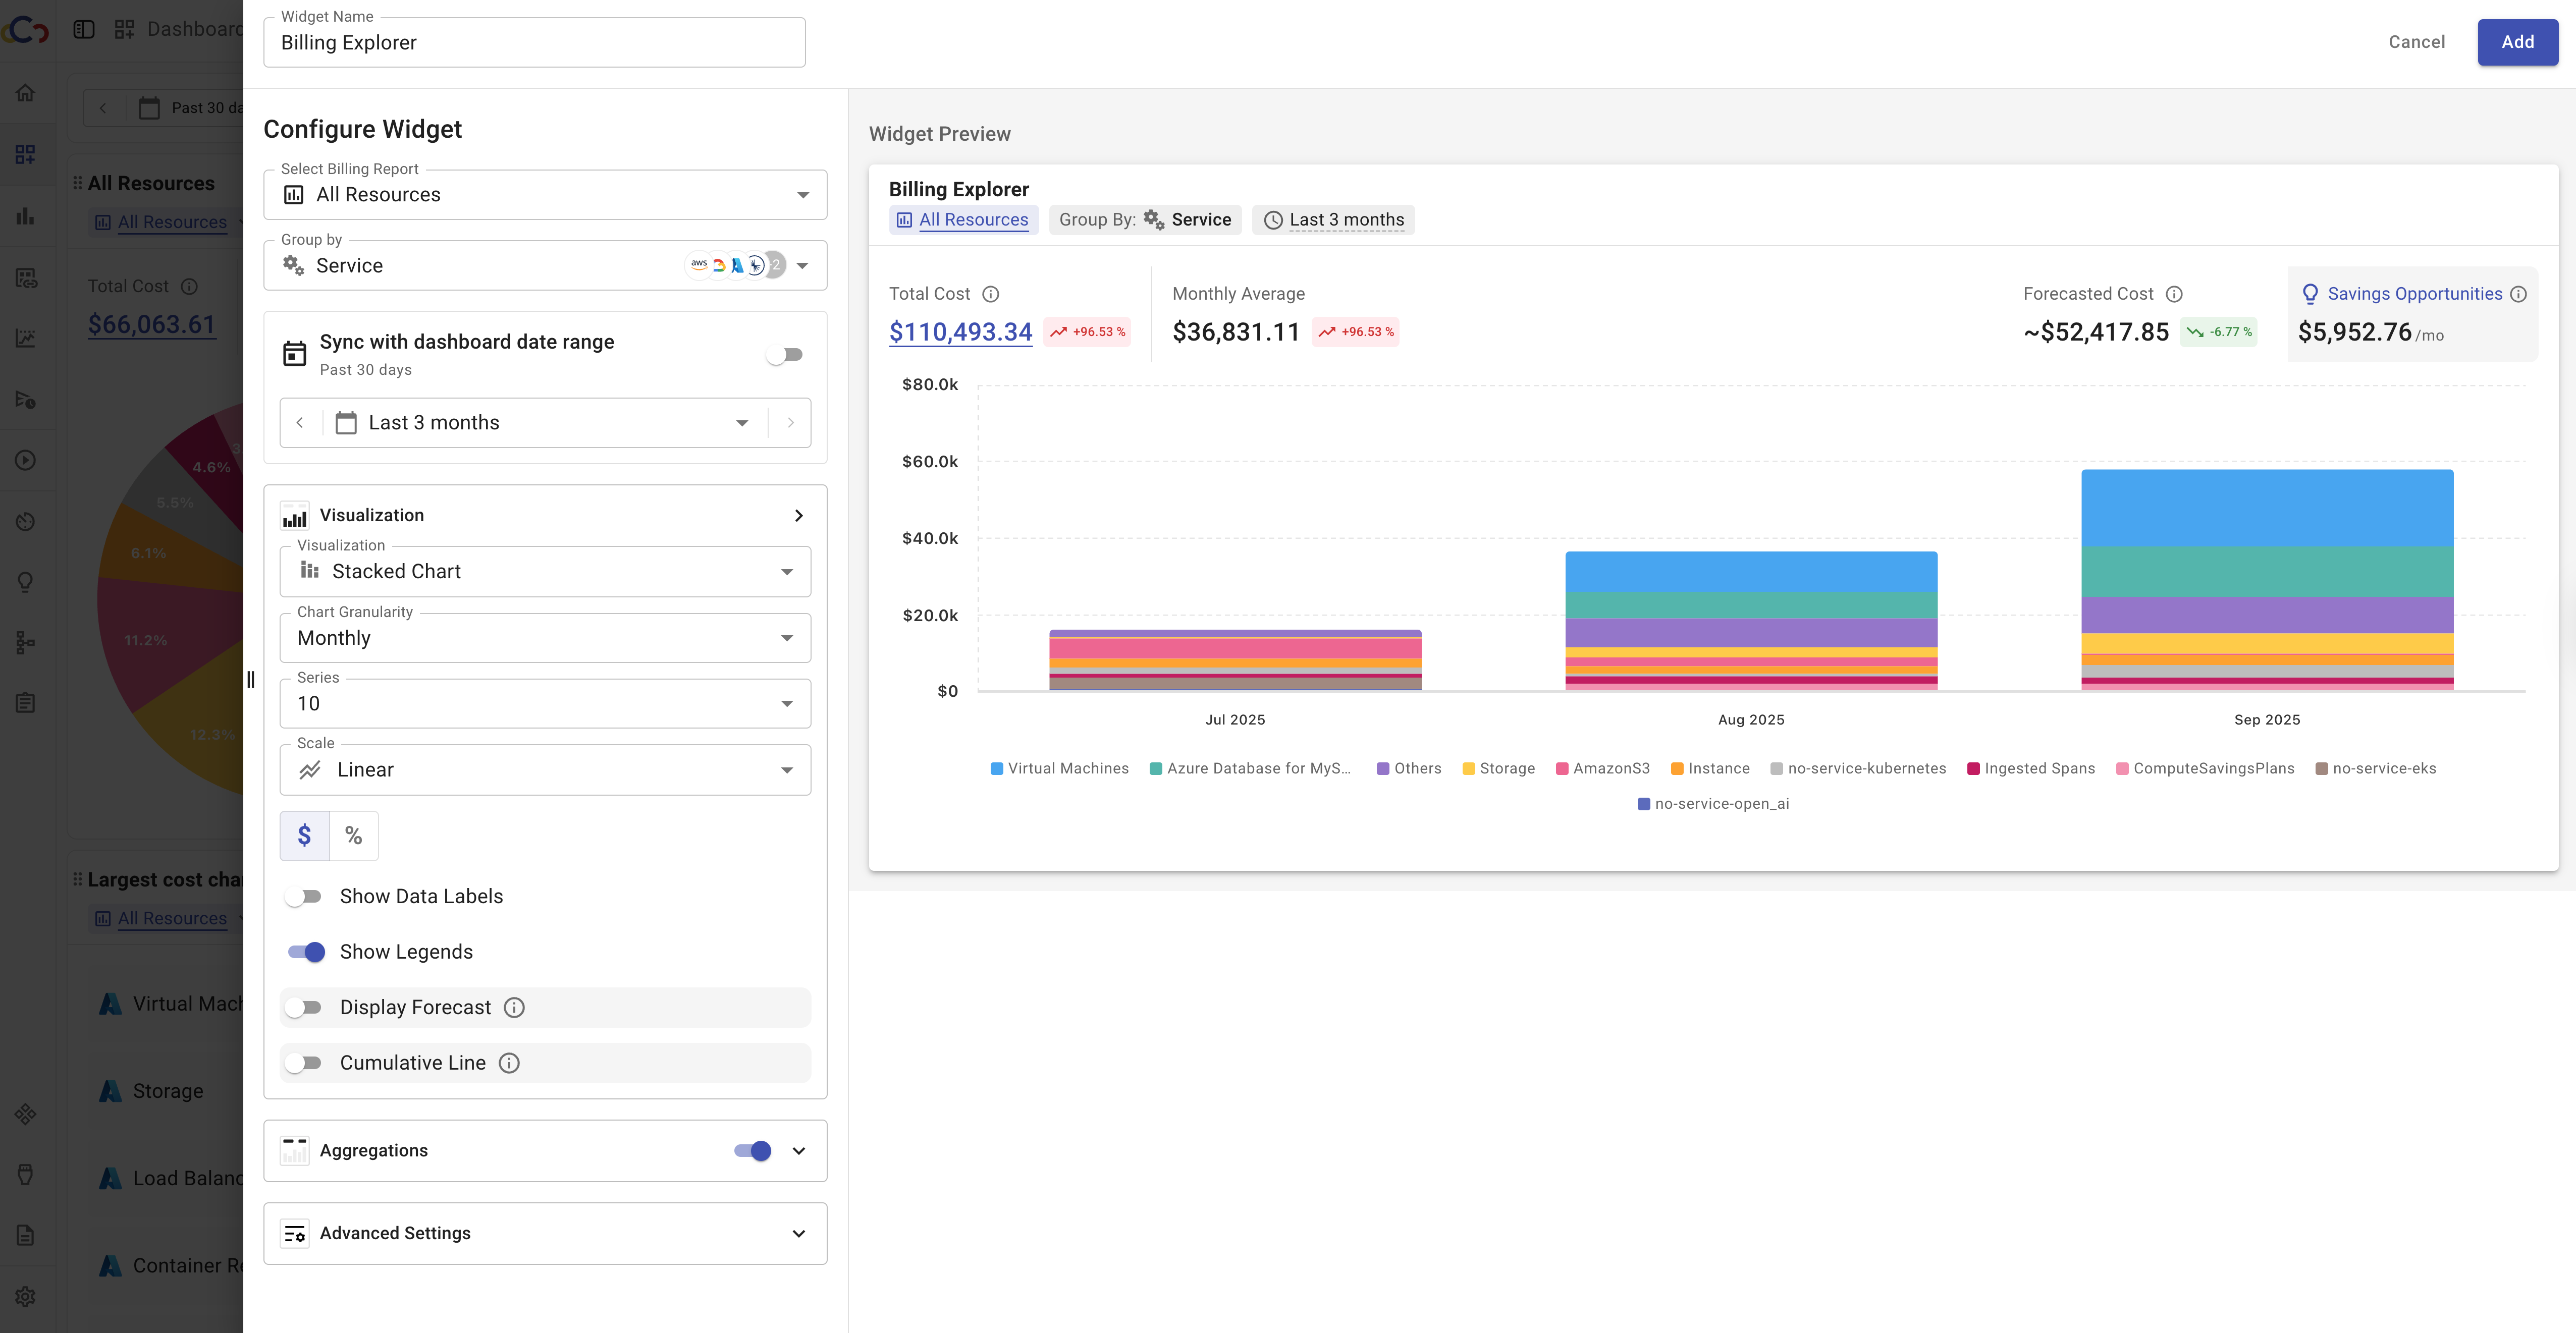Turn on Show Data Labels

click(304, 896)
